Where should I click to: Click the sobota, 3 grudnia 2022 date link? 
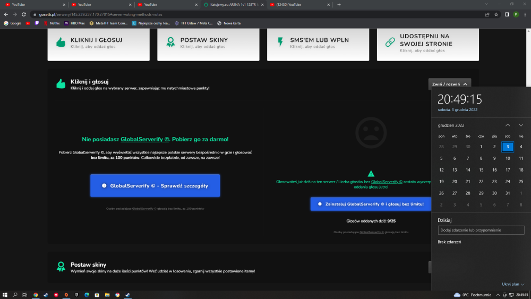pos(458,110)
